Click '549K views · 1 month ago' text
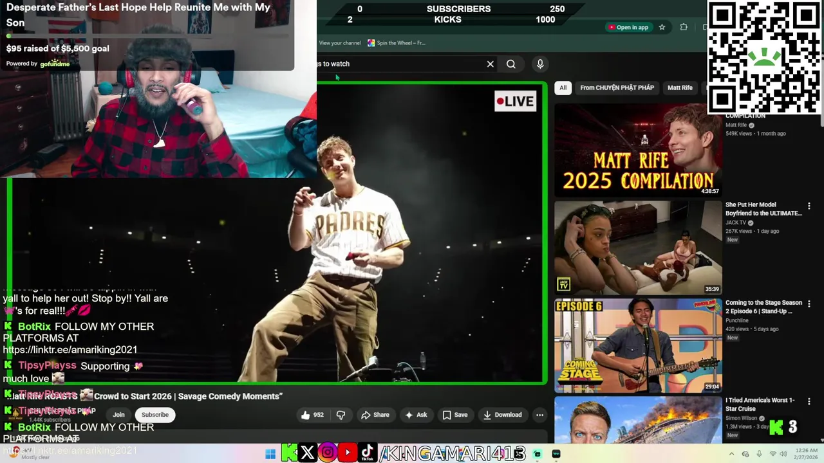 [756, 134]
